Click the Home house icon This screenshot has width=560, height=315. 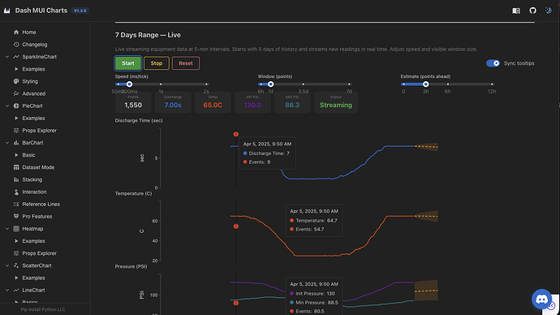point(16,32)
